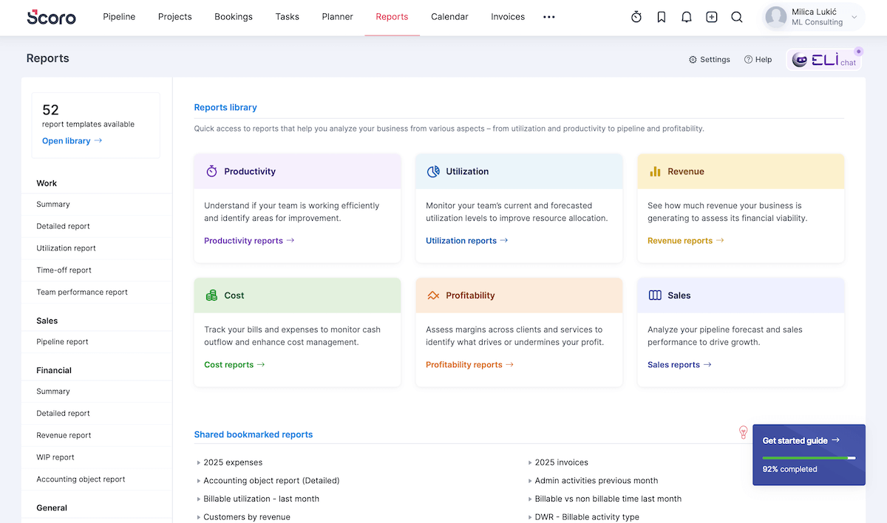Click the Revenue bar chart icon
This screenshot has height=523, width=887.
tap(654, 171)
